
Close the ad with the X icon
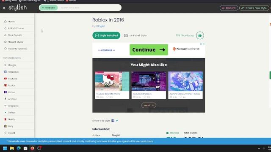pyautogui.click(x=204, y=44)
